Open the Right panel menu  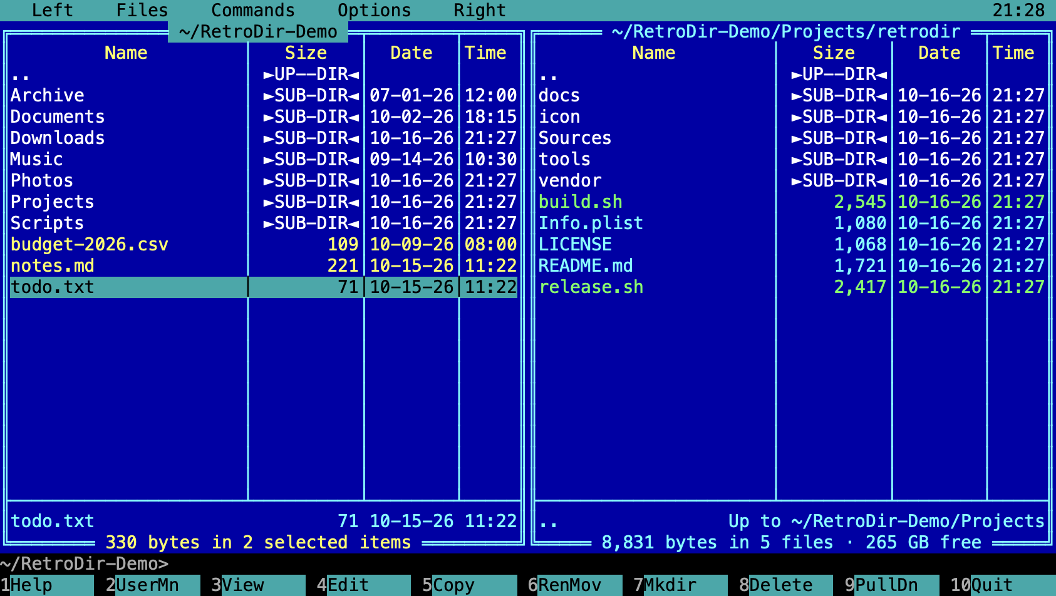[480, 10]
